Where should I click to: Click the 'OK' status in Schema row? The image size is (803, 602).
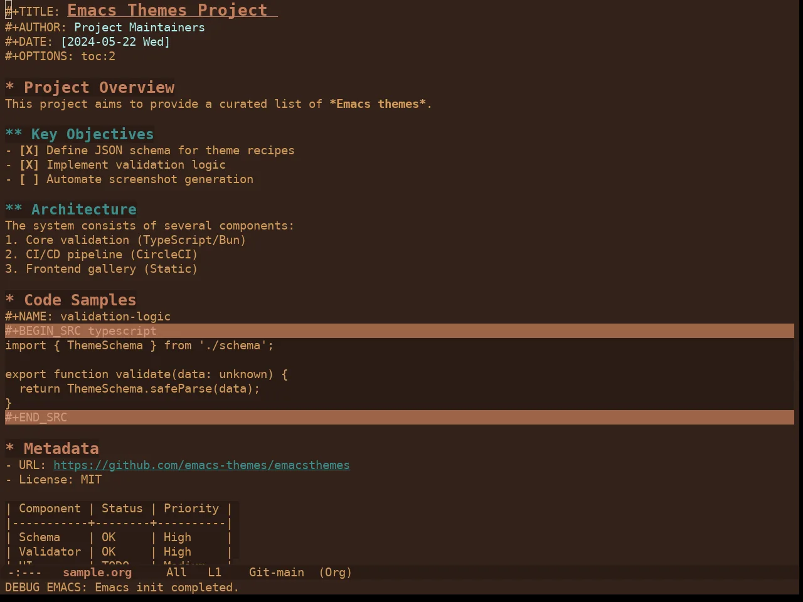pyautogui.click(x=109, y=537)
